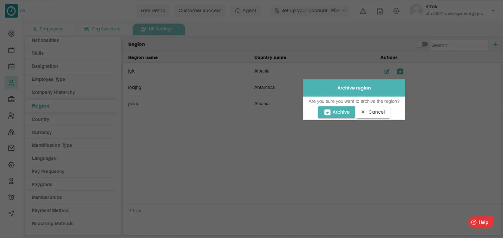Viewport: 503px width, 238px height.
Task: Select the HR Settings tab
Action: 159,29
